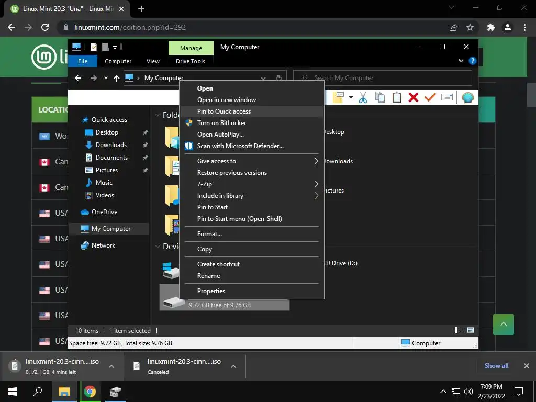
Task: Open Music in the navigation pane
Action: pyautogui.click(x=104, y=183)
